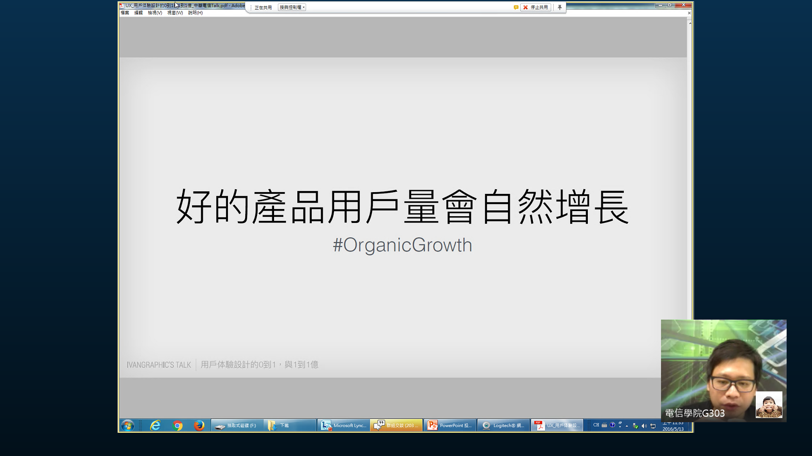Expand hidden system tray icons arrow
Screen dimensions: 812x456
(627, 426)
